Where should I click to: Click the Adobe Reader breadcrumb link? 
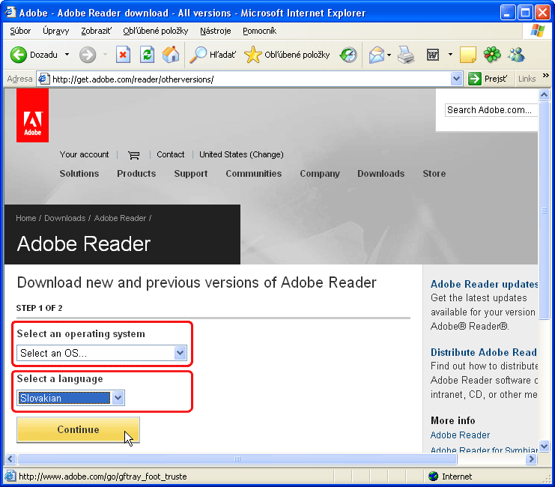click(120, 218)
